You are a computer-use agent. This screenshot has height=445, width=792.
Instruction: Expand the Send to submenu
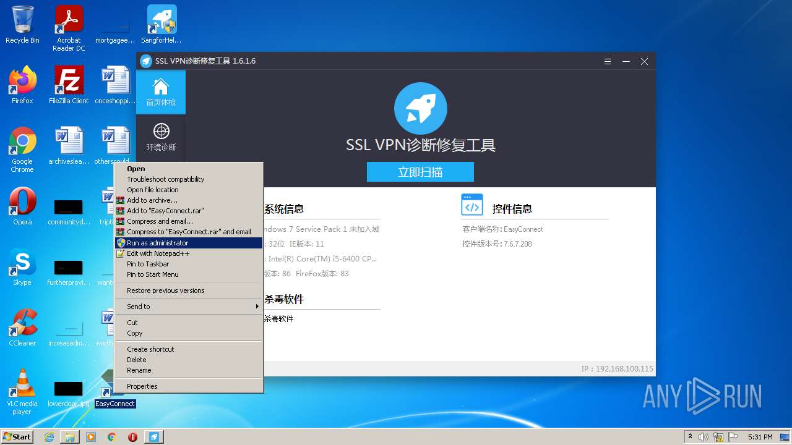point(189,307)
